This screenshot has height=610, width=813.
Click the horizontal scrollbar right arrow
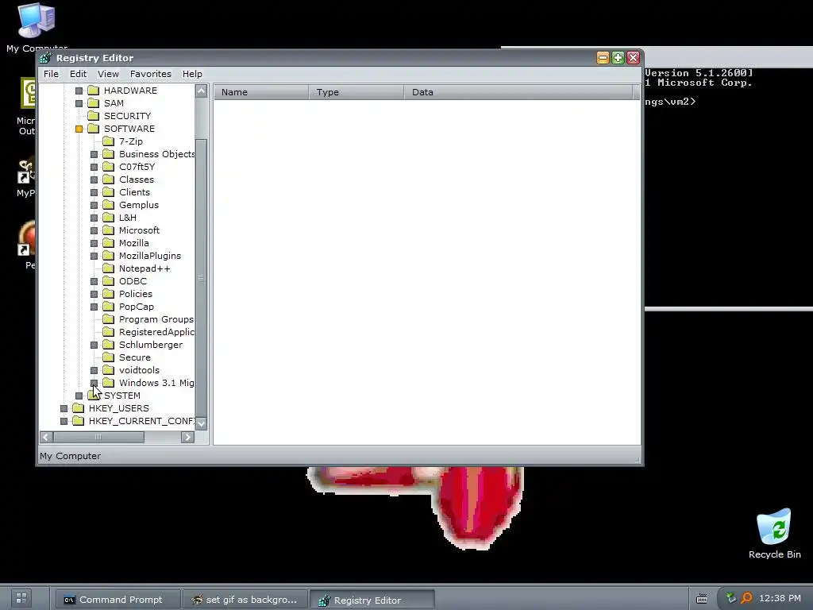point(187,438)
